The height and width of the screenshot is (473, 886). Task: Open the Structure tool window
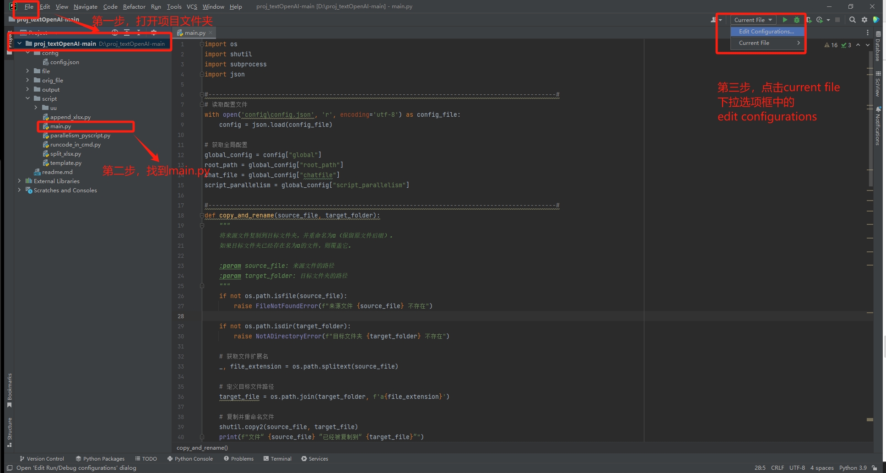tap(10, 432)
